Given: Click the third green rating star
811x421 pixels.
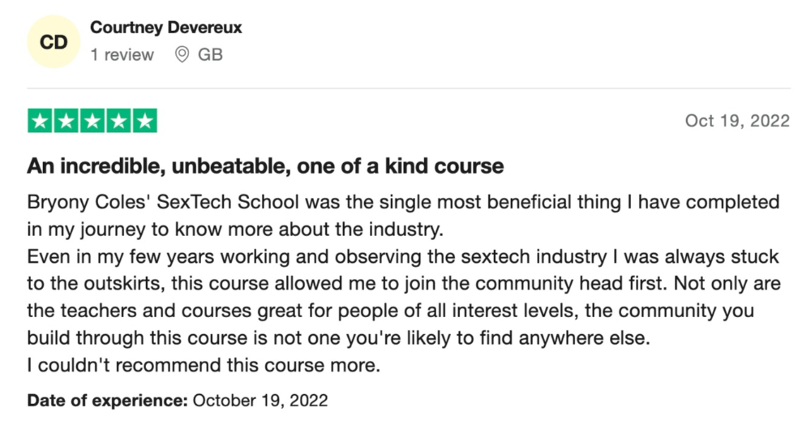Looking at the screenshot, I should click(x=92, y=121).
